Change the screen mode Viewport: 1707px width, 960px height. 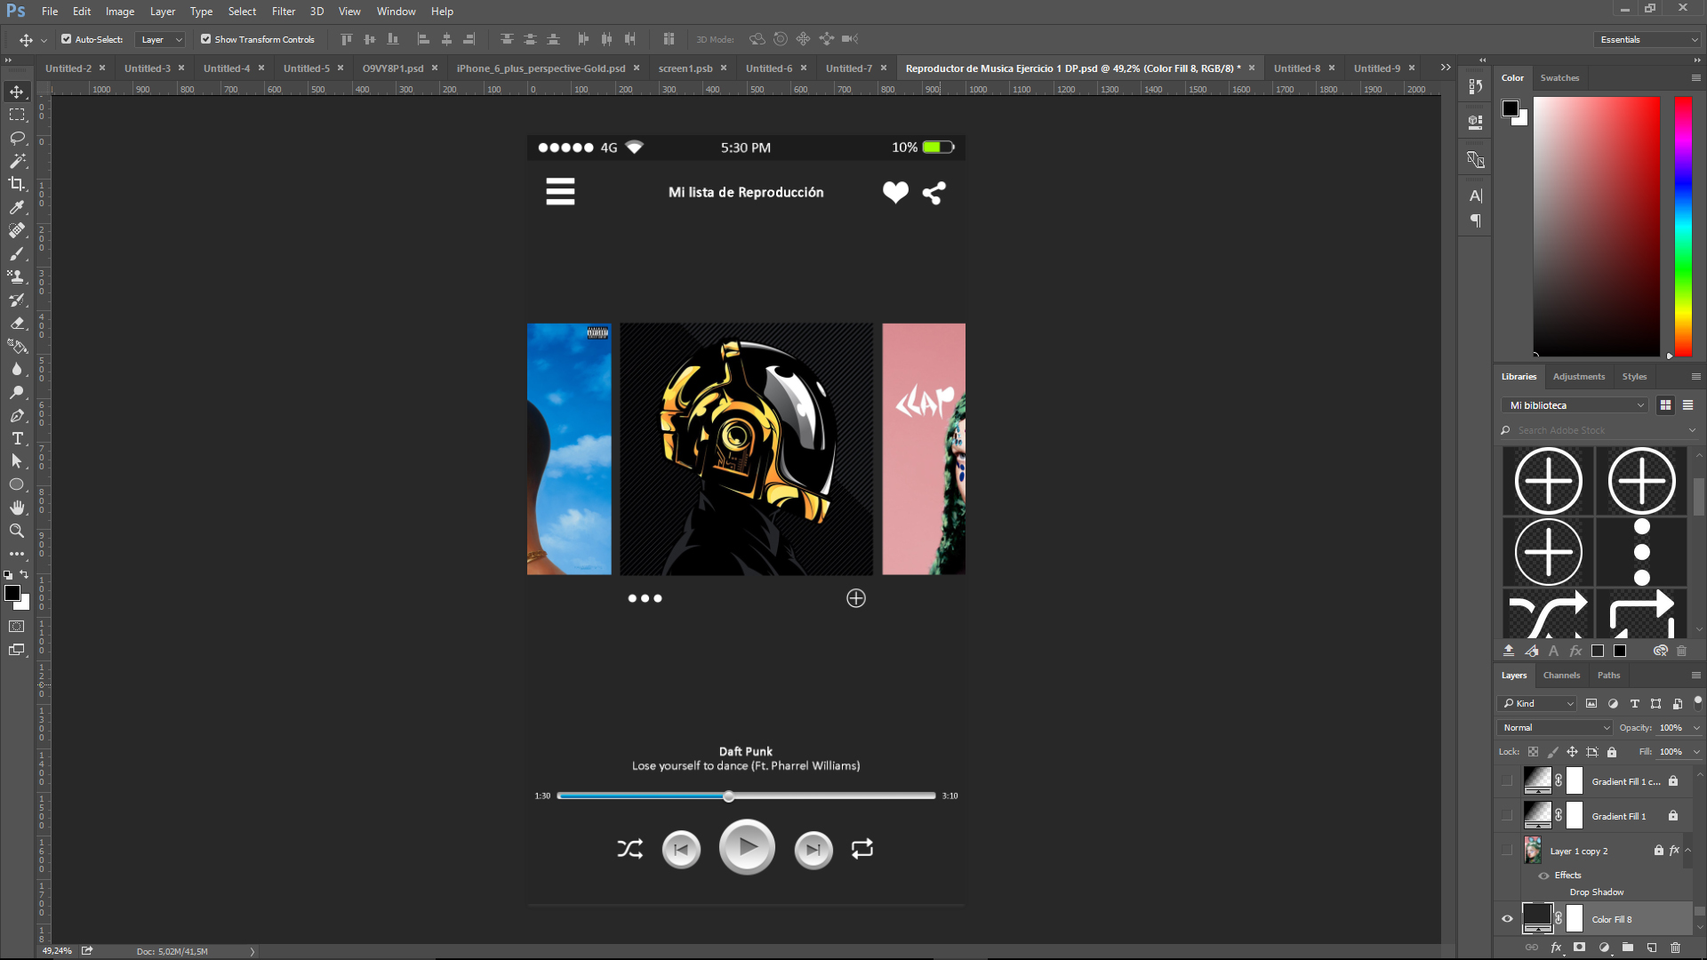click(x=17, y=650)
